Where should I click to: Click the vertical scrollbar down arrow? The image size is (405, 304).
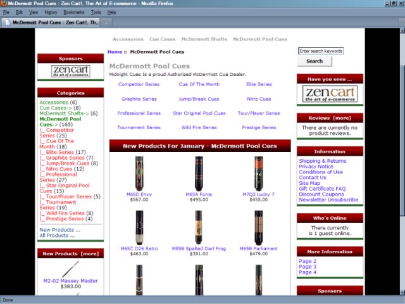click(402, 293)
